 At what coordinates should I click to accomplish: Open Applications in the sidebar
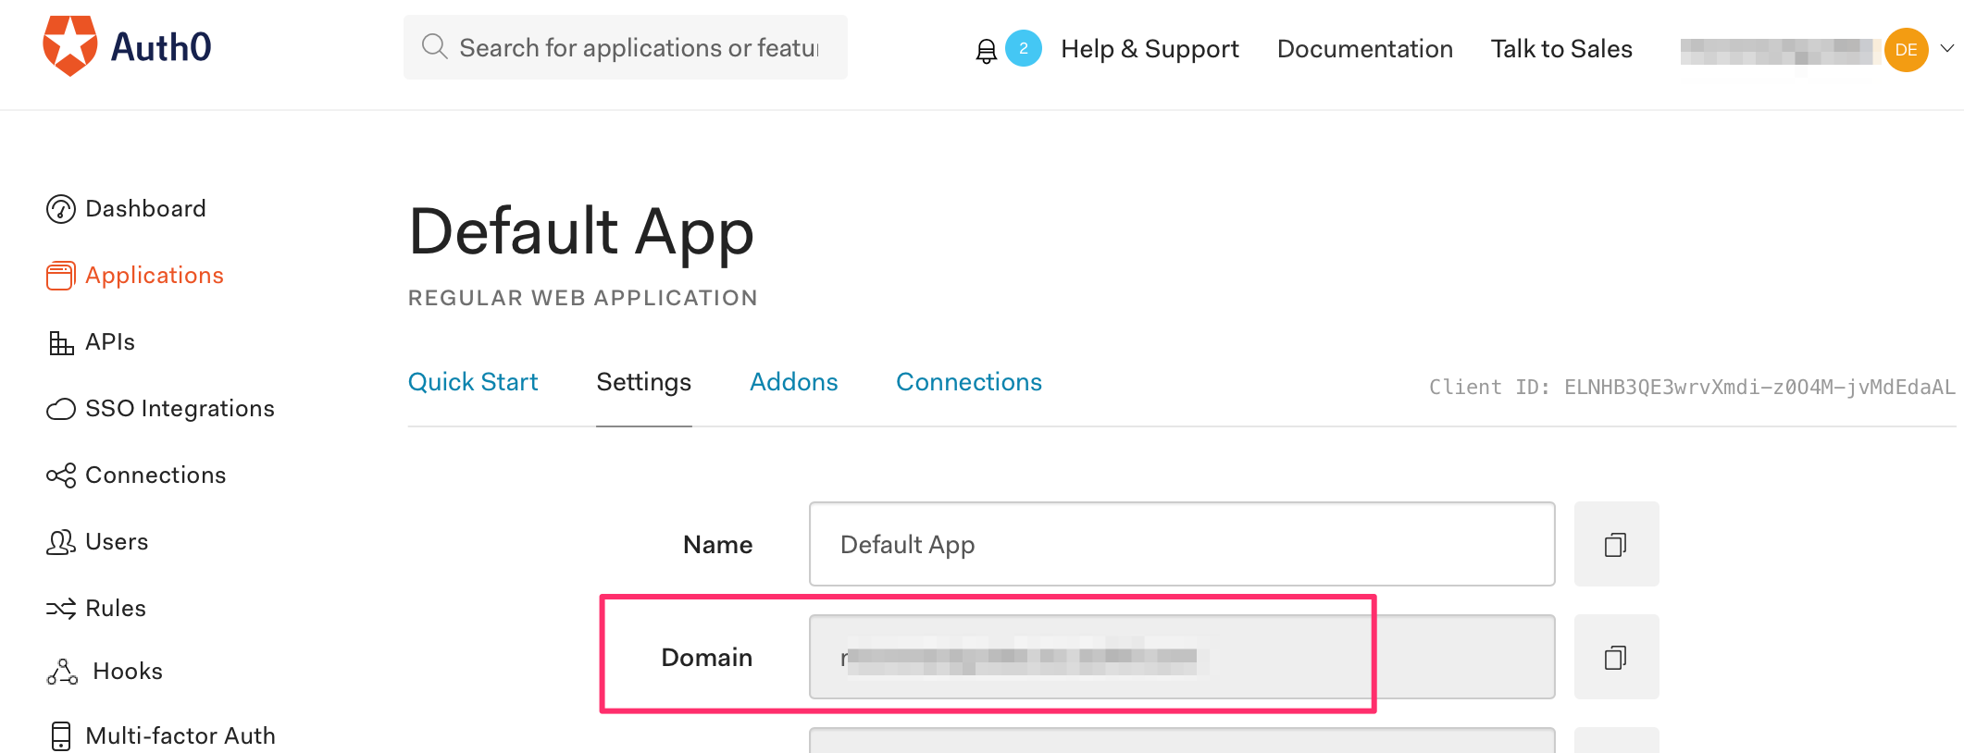[155, 276]
